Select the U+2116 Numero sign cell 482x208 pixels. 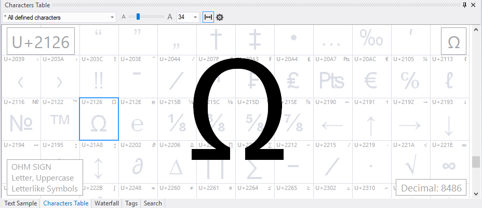pyautogui.click(x=21, y=119)
